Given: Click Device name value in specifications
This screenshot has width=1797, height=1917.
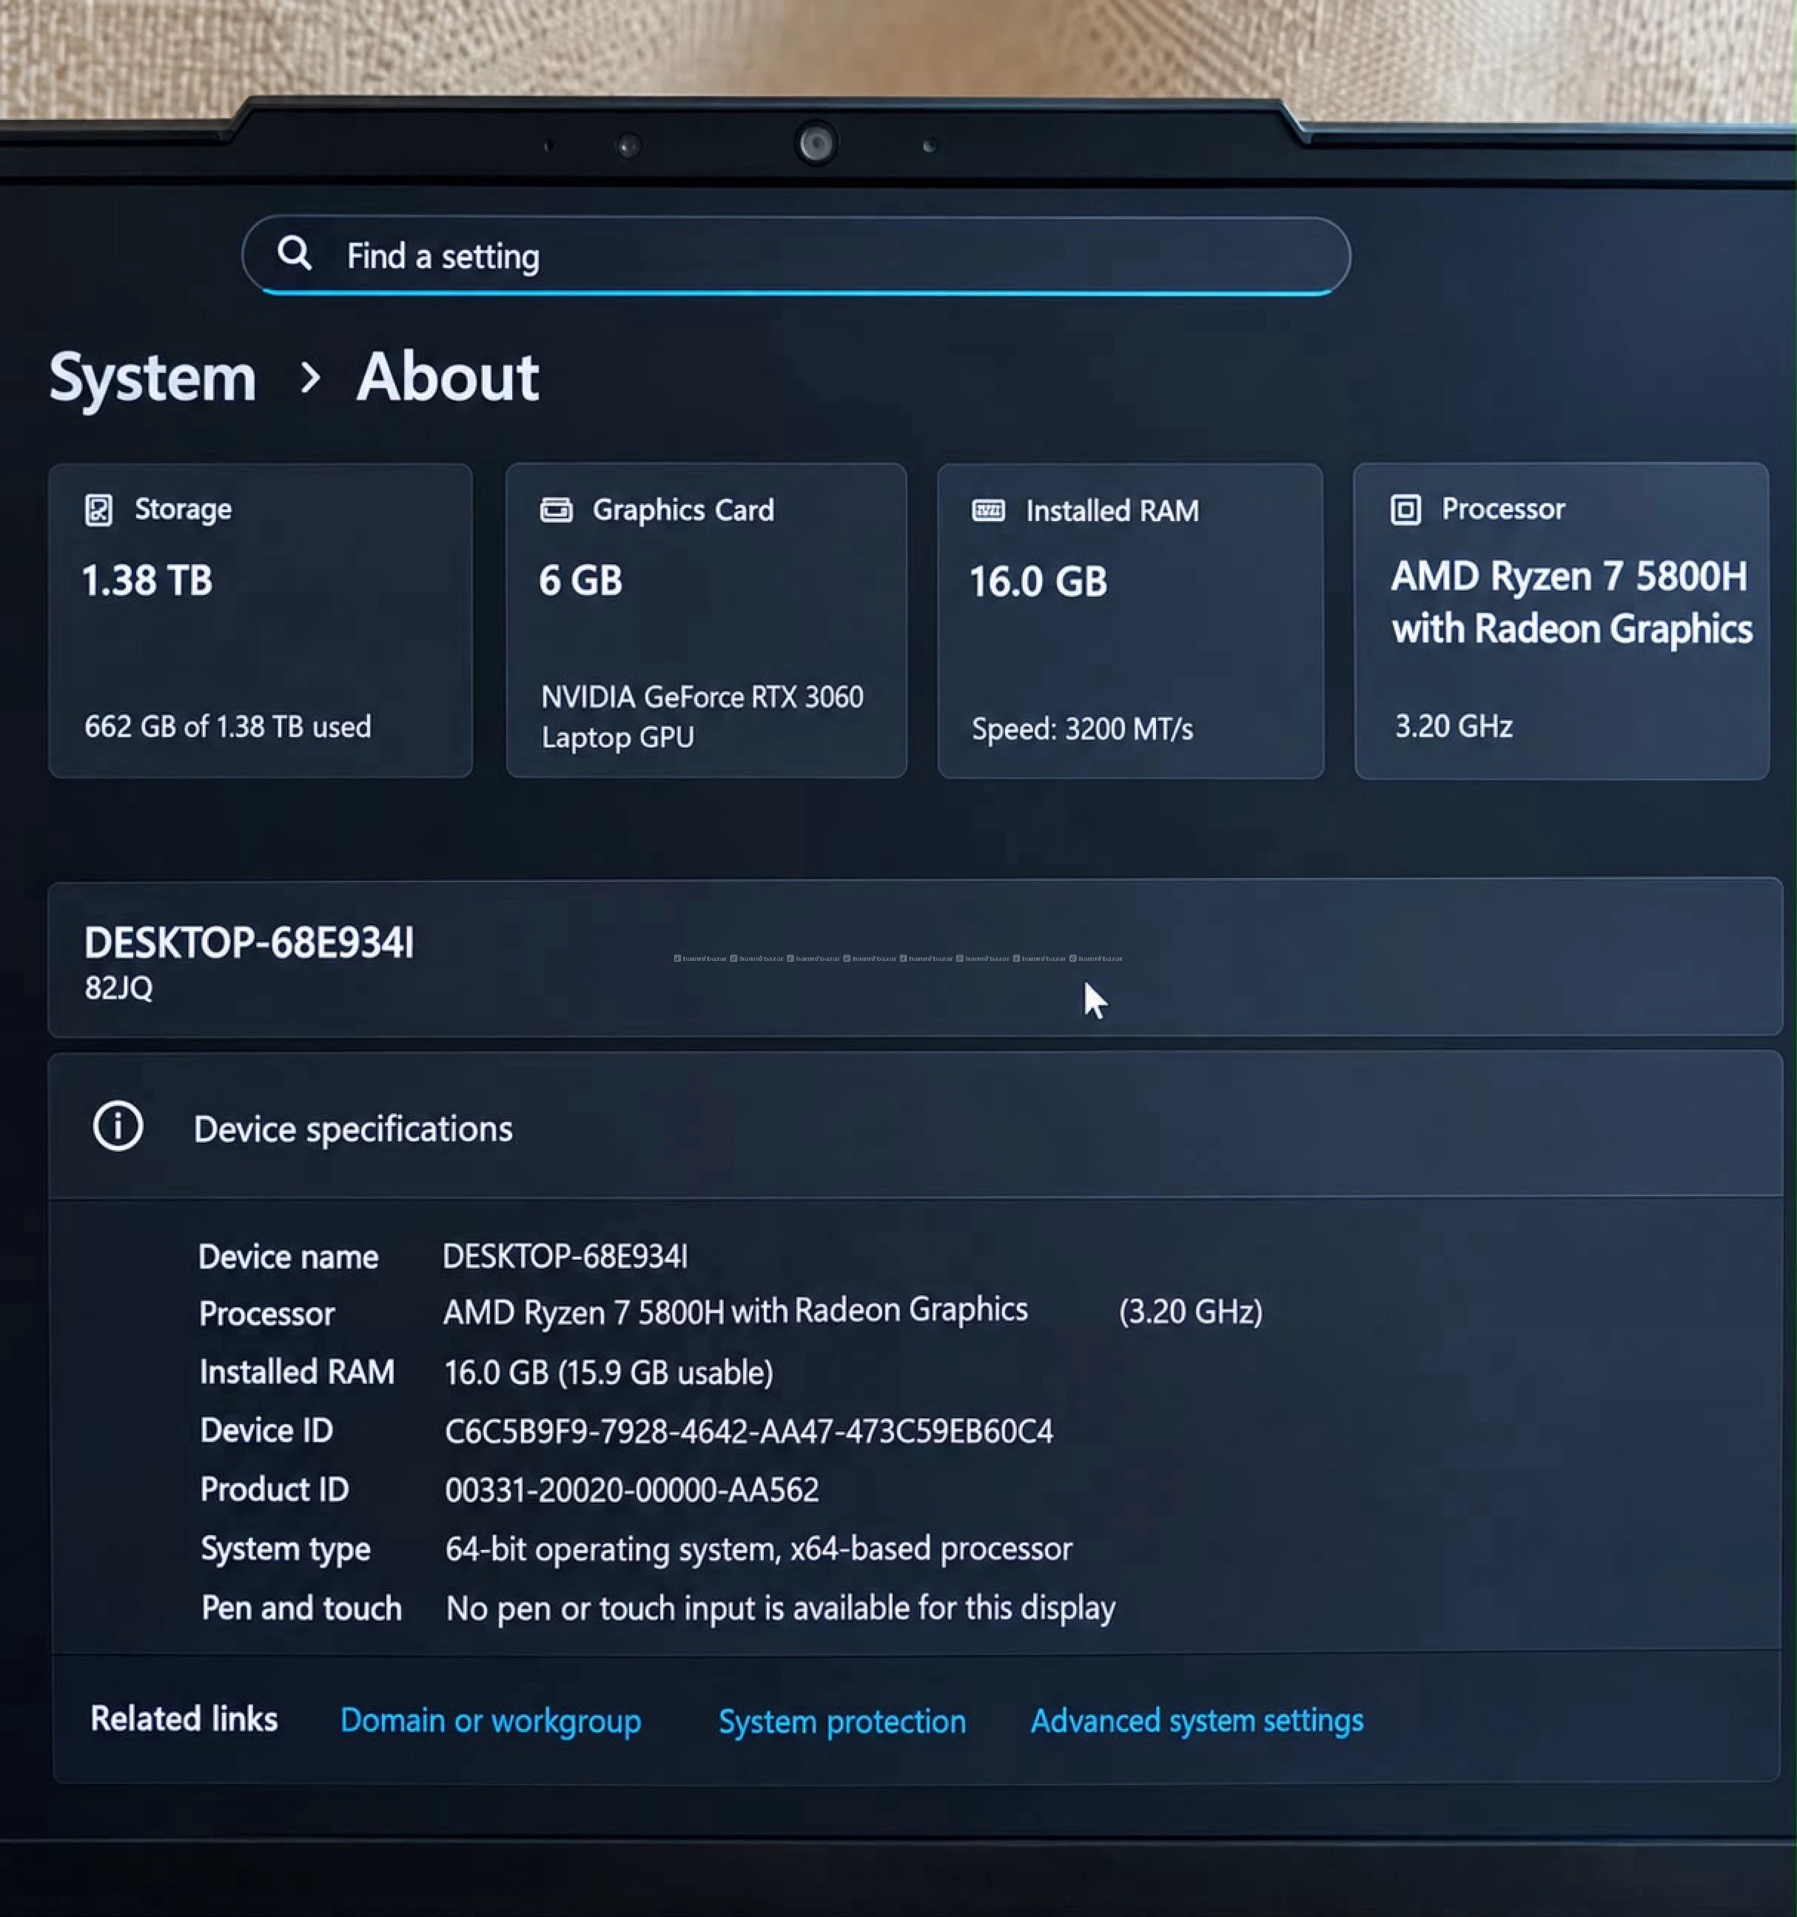Looking at the screenshot, I should click(565, 1257).
